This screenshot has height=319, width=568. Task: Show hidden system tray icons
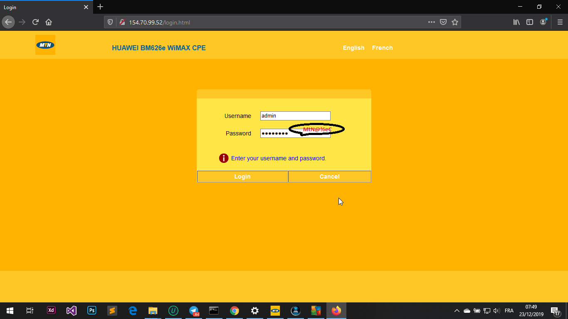point(457,311)
